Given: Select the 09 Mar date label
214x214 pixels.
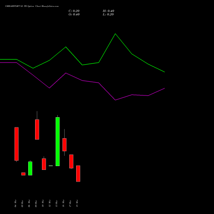Looking at the screenshot, I should (x=36, y=203).
